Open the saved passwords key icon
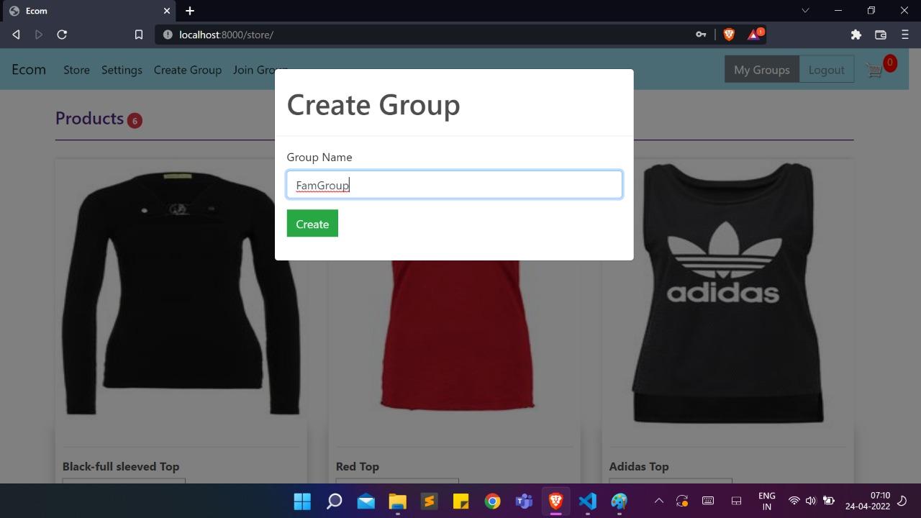The height and width of the screenshot is (518, 921). click(x=700, y=35)
